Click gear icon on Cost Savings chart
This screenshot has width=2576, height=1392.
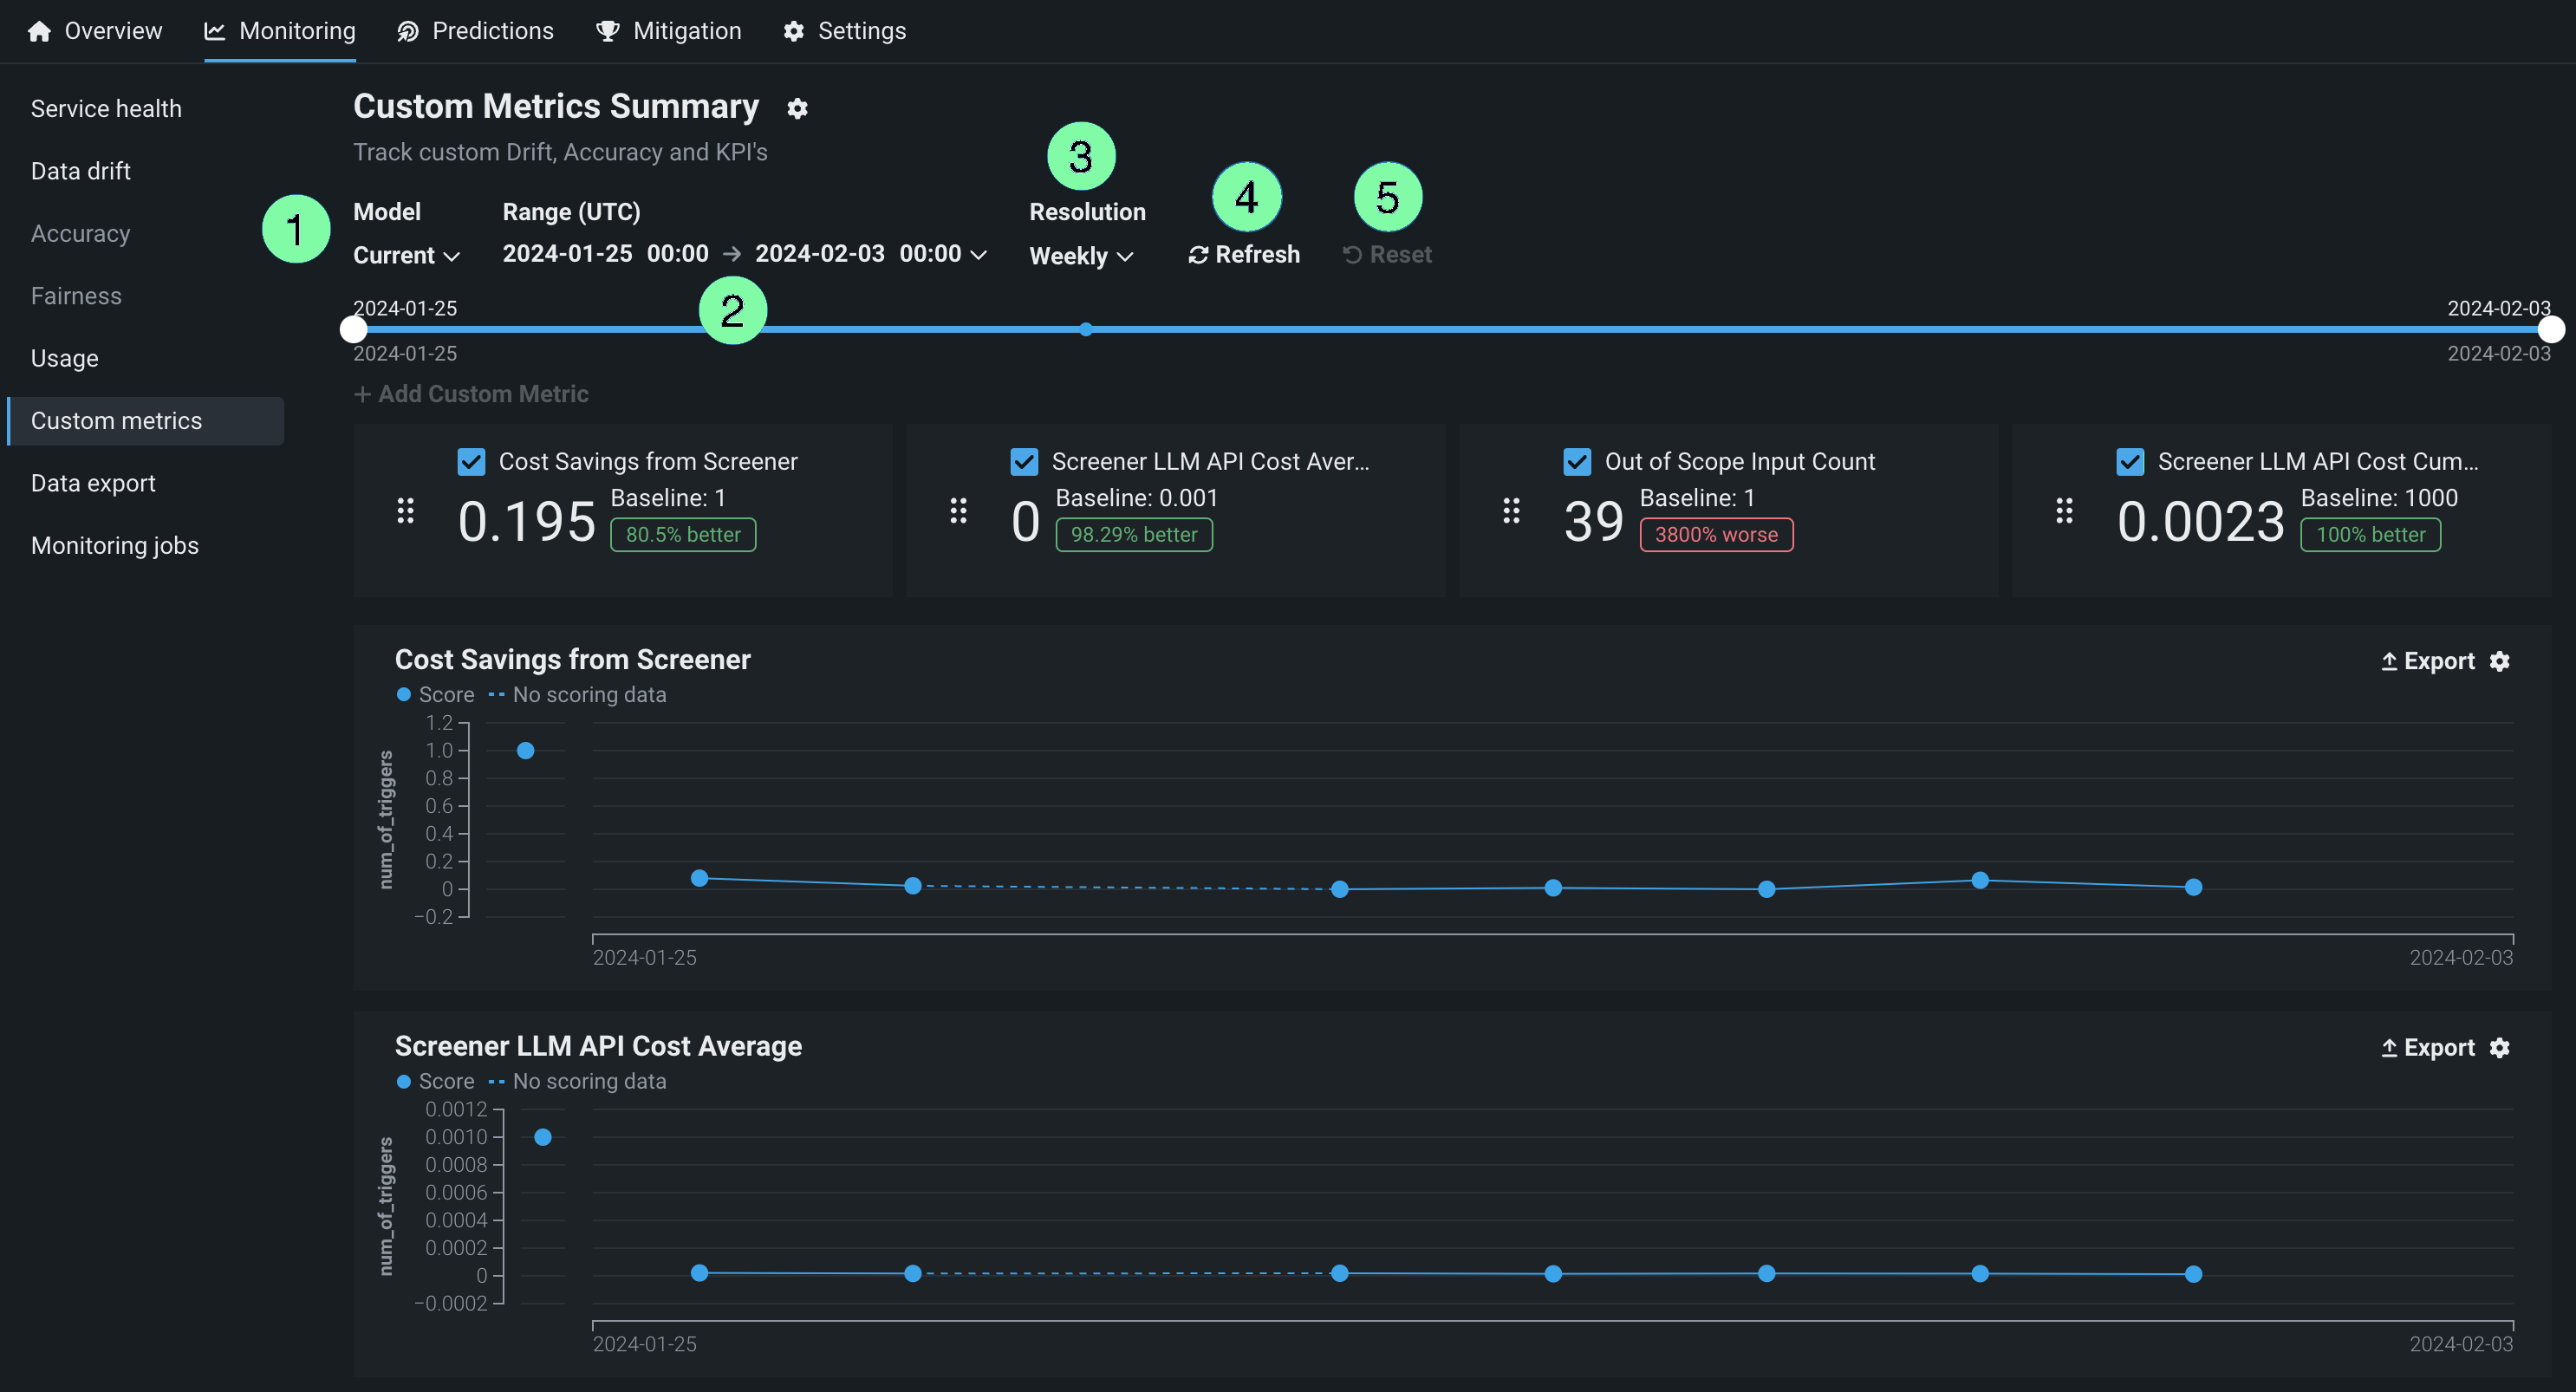click(2499, 661)
